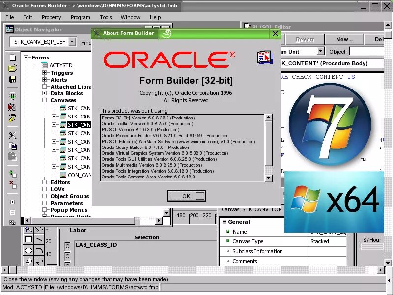Open the File menu
The width and height of the screenshot is (393, 295).
9,17
